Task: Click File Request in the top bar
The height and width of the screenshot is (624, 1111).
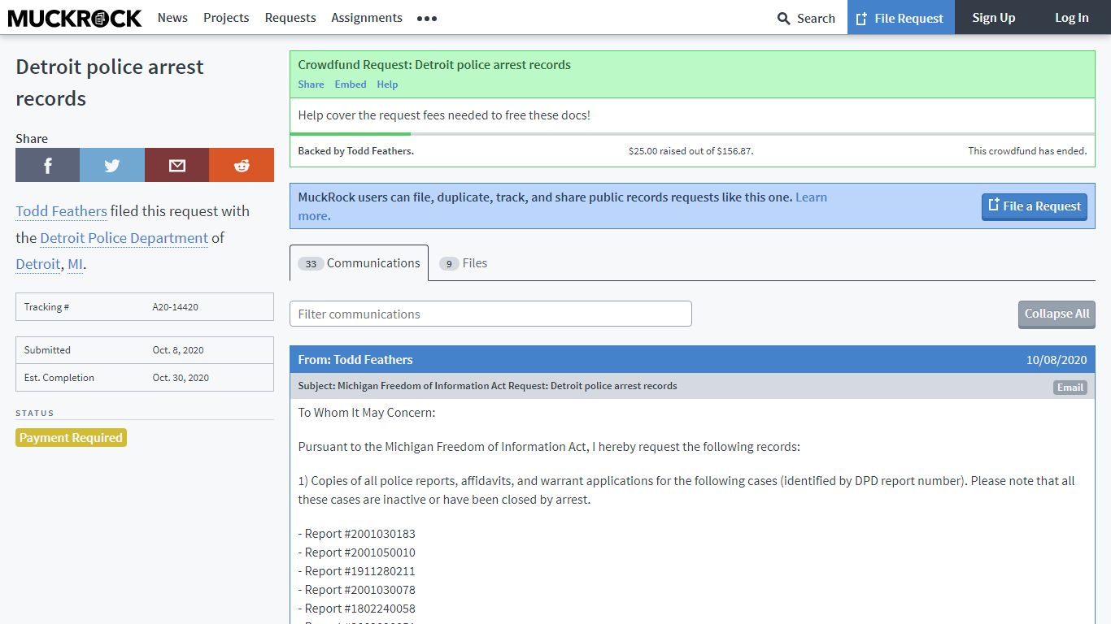Action: point(901,17)
